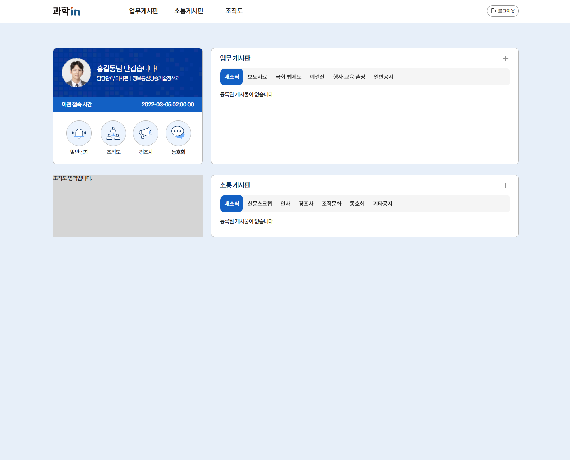
Task: Open the 경조사 megaphone icon shortcut
Action: (146, 133)
